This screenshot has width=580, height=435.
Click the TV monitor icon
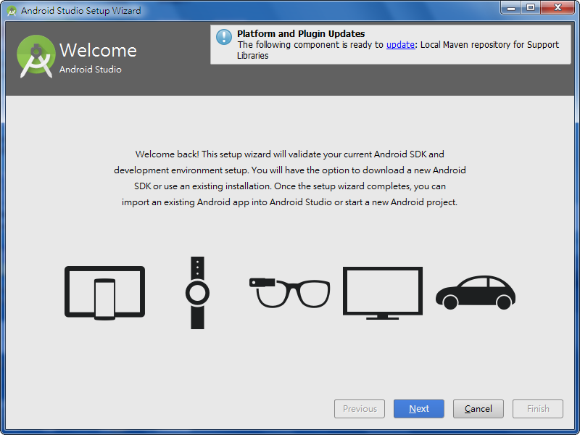coord(383,293)
